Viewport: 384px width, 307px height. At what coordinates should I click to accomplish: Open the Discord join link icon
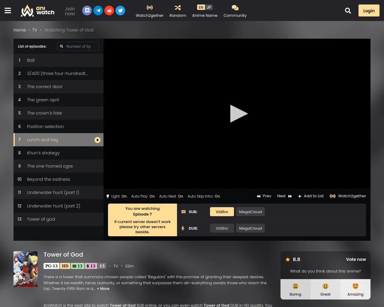[87, 10]
